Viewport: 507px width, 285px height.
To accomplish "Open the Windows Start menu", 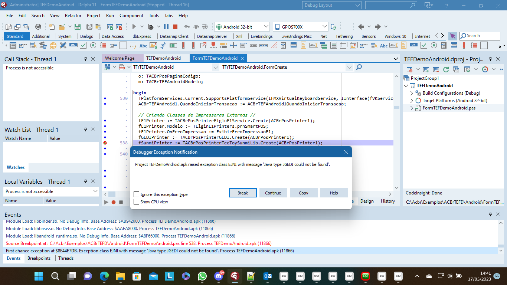I will click(x=39, y=276).
